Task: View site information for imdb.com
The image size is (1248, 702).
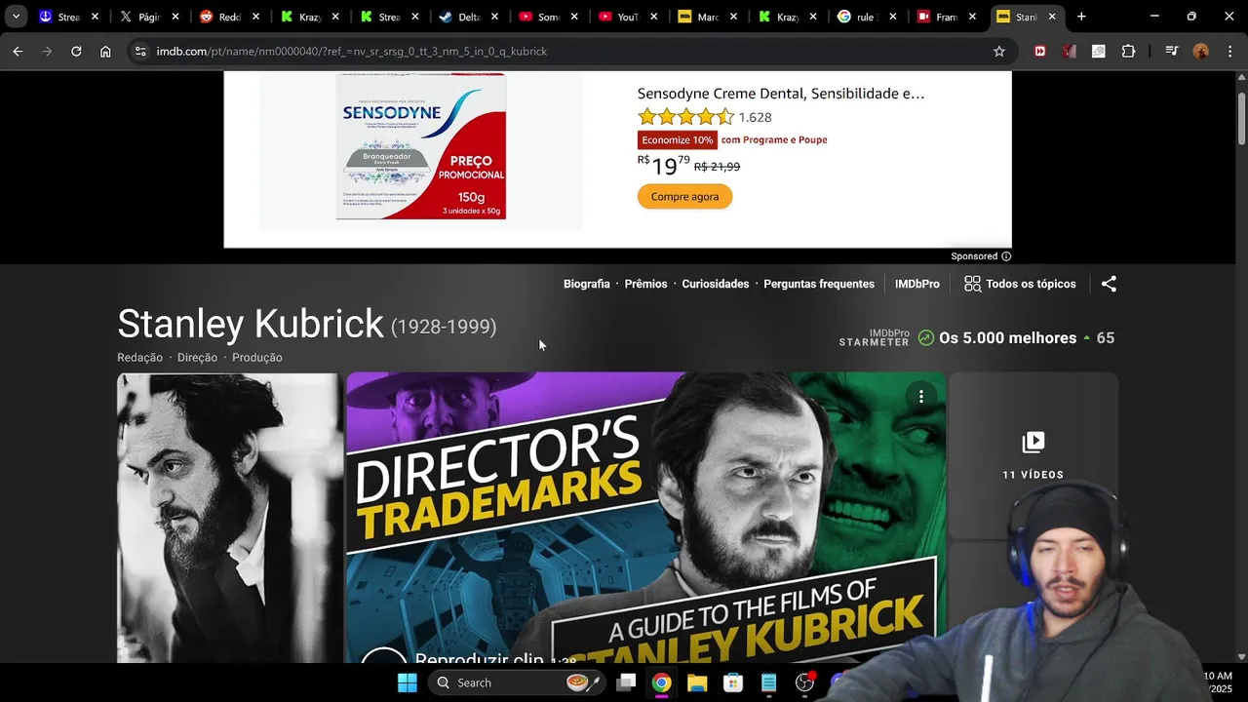Action: click(140, 52)
